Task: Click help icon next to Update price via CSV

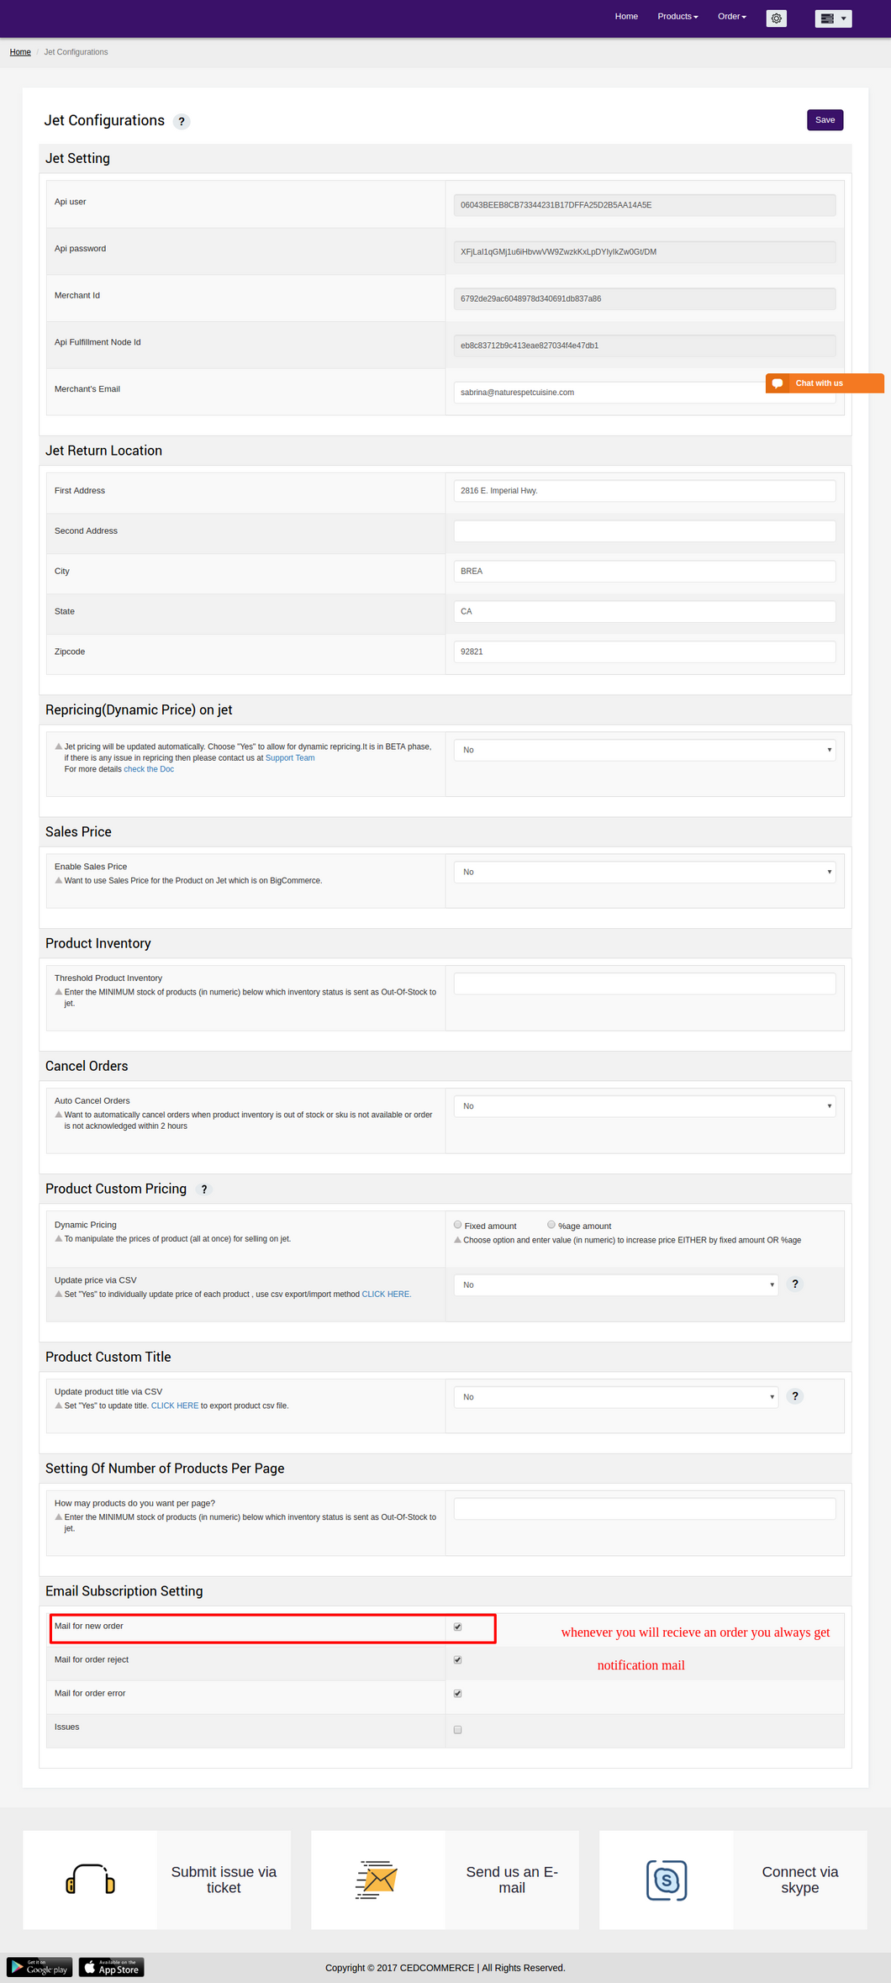Action: (795, 1284)
